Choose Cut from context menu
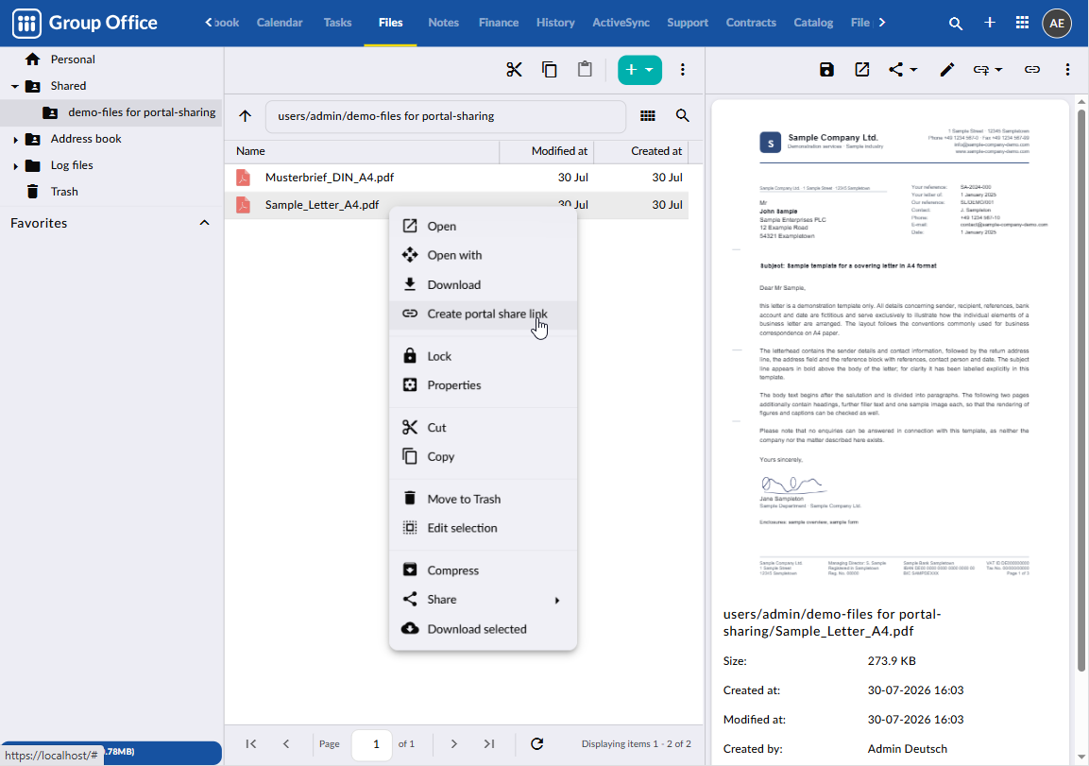This screenshot has height=766, width=1089. [483, 428]
